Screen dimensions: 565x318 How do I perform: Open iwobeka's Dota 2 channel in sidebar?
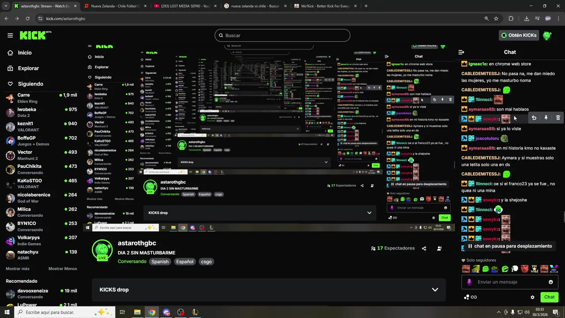click(41, 112)
